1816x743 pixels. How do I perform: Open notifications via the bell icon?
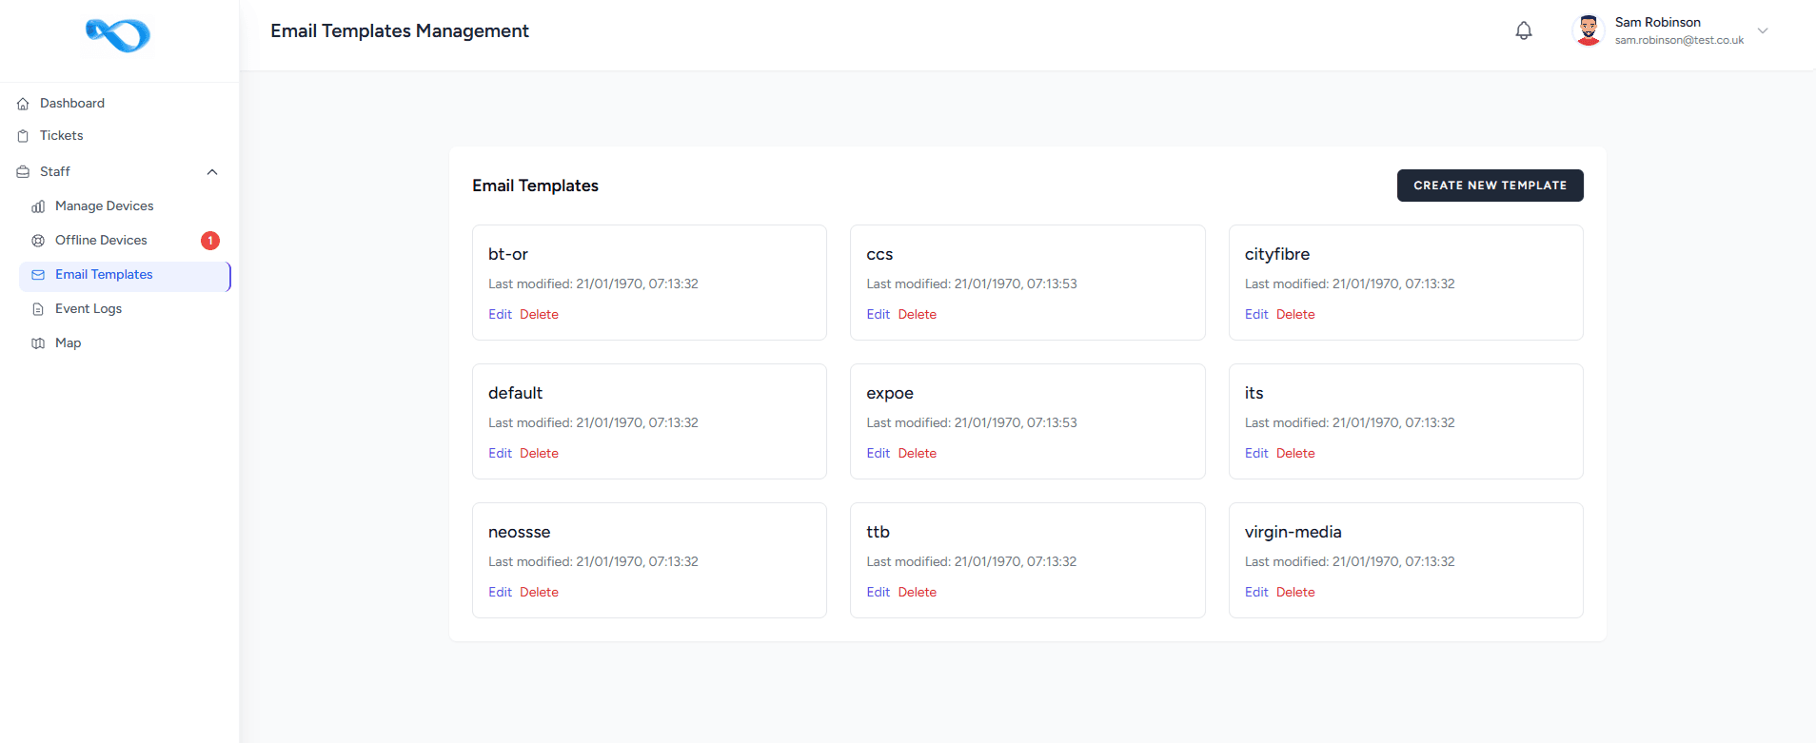coord(1524,30)
